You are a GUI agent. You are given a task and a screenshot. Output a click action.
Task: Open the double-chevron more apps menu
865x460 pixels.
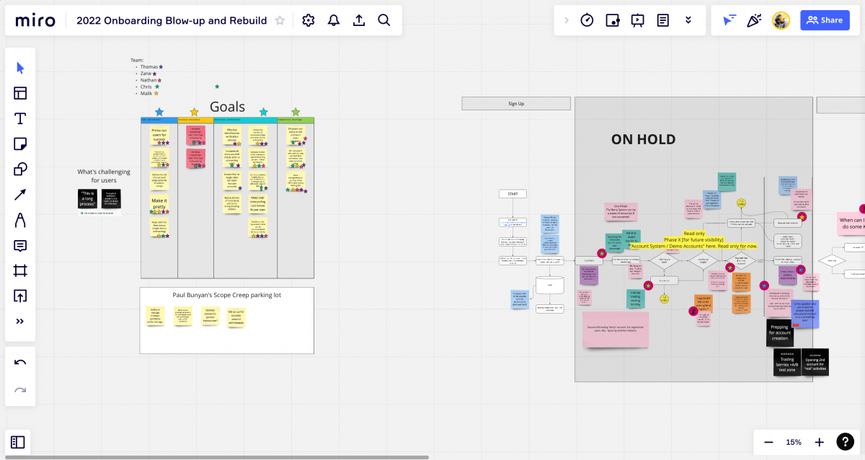tap(688, 20)
